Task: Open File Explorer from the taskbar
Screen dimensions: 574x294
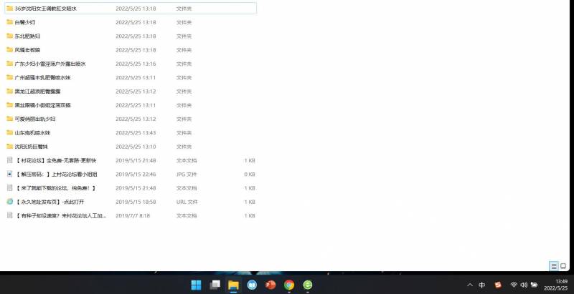Action: coord(233,285)
